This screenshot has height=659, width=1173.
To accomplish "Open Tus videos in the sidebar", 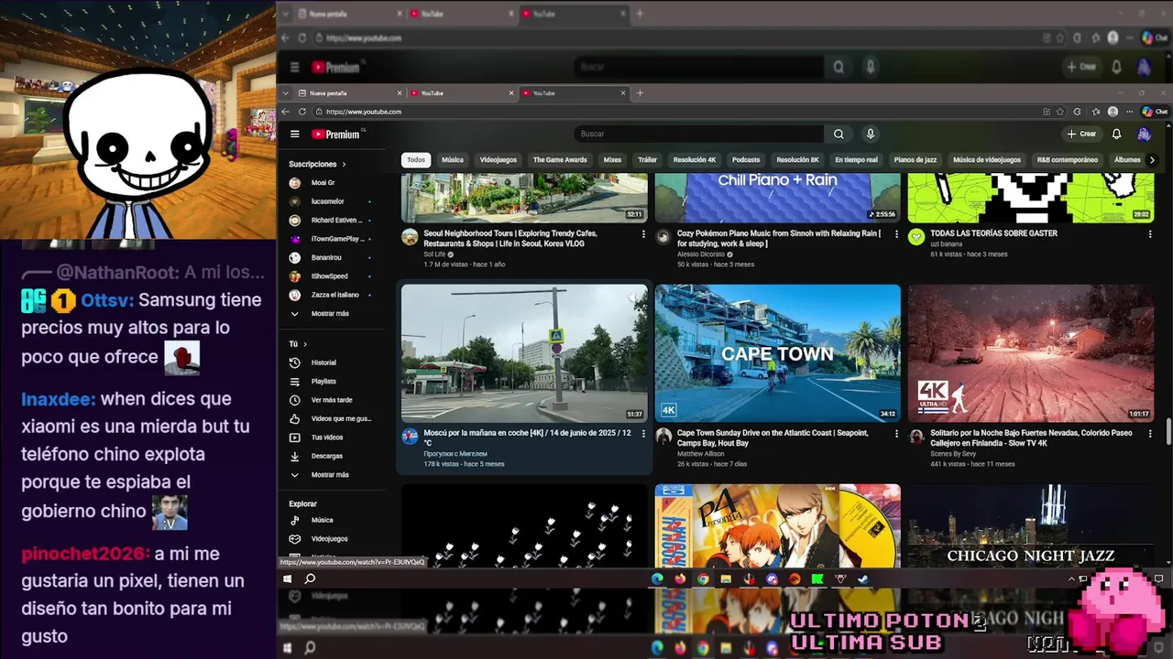I will click(x=329, y=438).
